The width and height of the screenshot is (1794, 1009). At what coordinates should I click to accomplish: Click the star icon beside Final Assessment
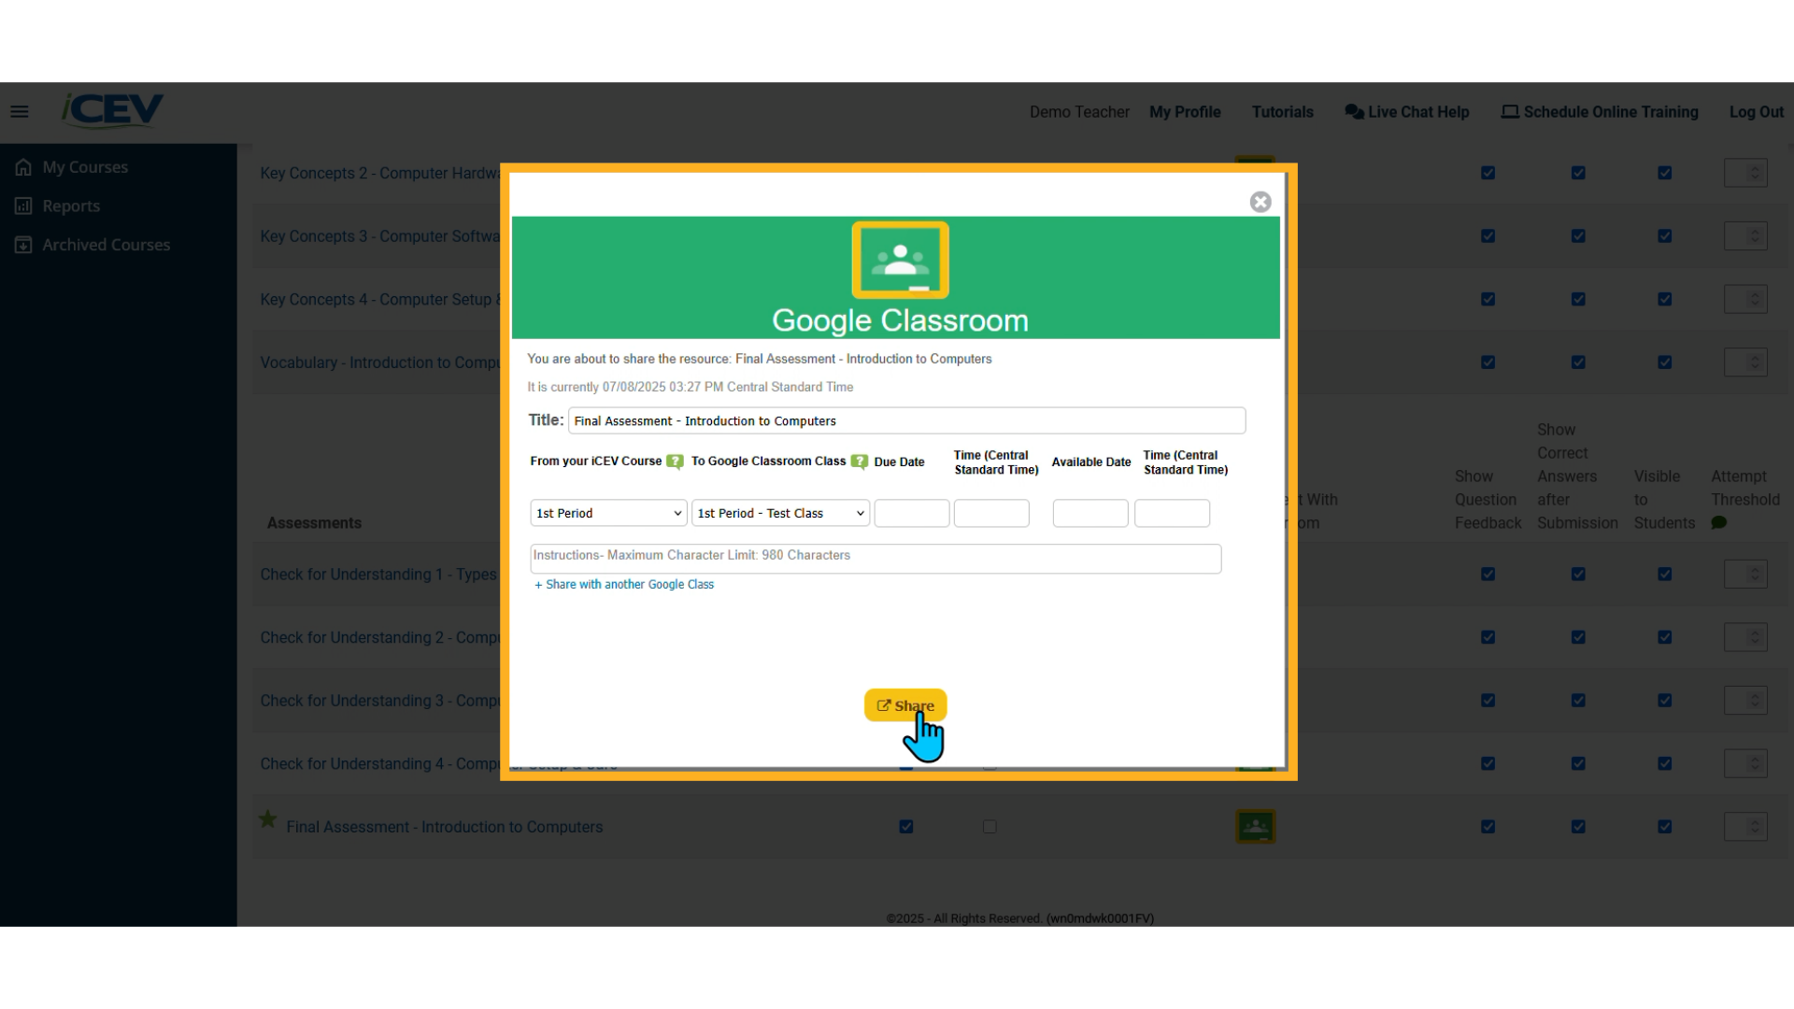pyautogui.click(x=268, y=819)
